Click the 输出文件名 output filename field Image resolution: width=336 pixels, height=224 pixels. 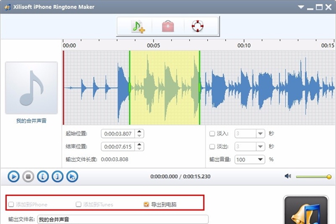pyautogui.click(x=123, y=220)
